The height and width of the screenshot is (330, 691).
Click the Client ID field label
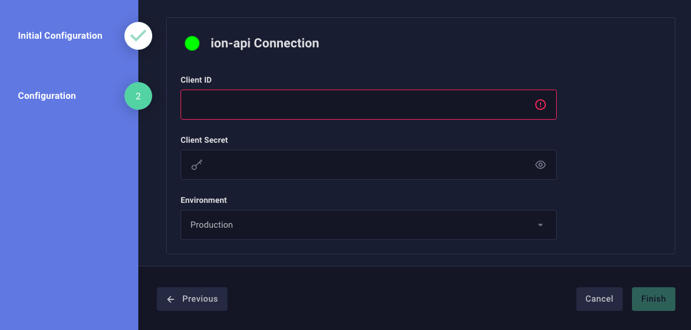[196, 80]
